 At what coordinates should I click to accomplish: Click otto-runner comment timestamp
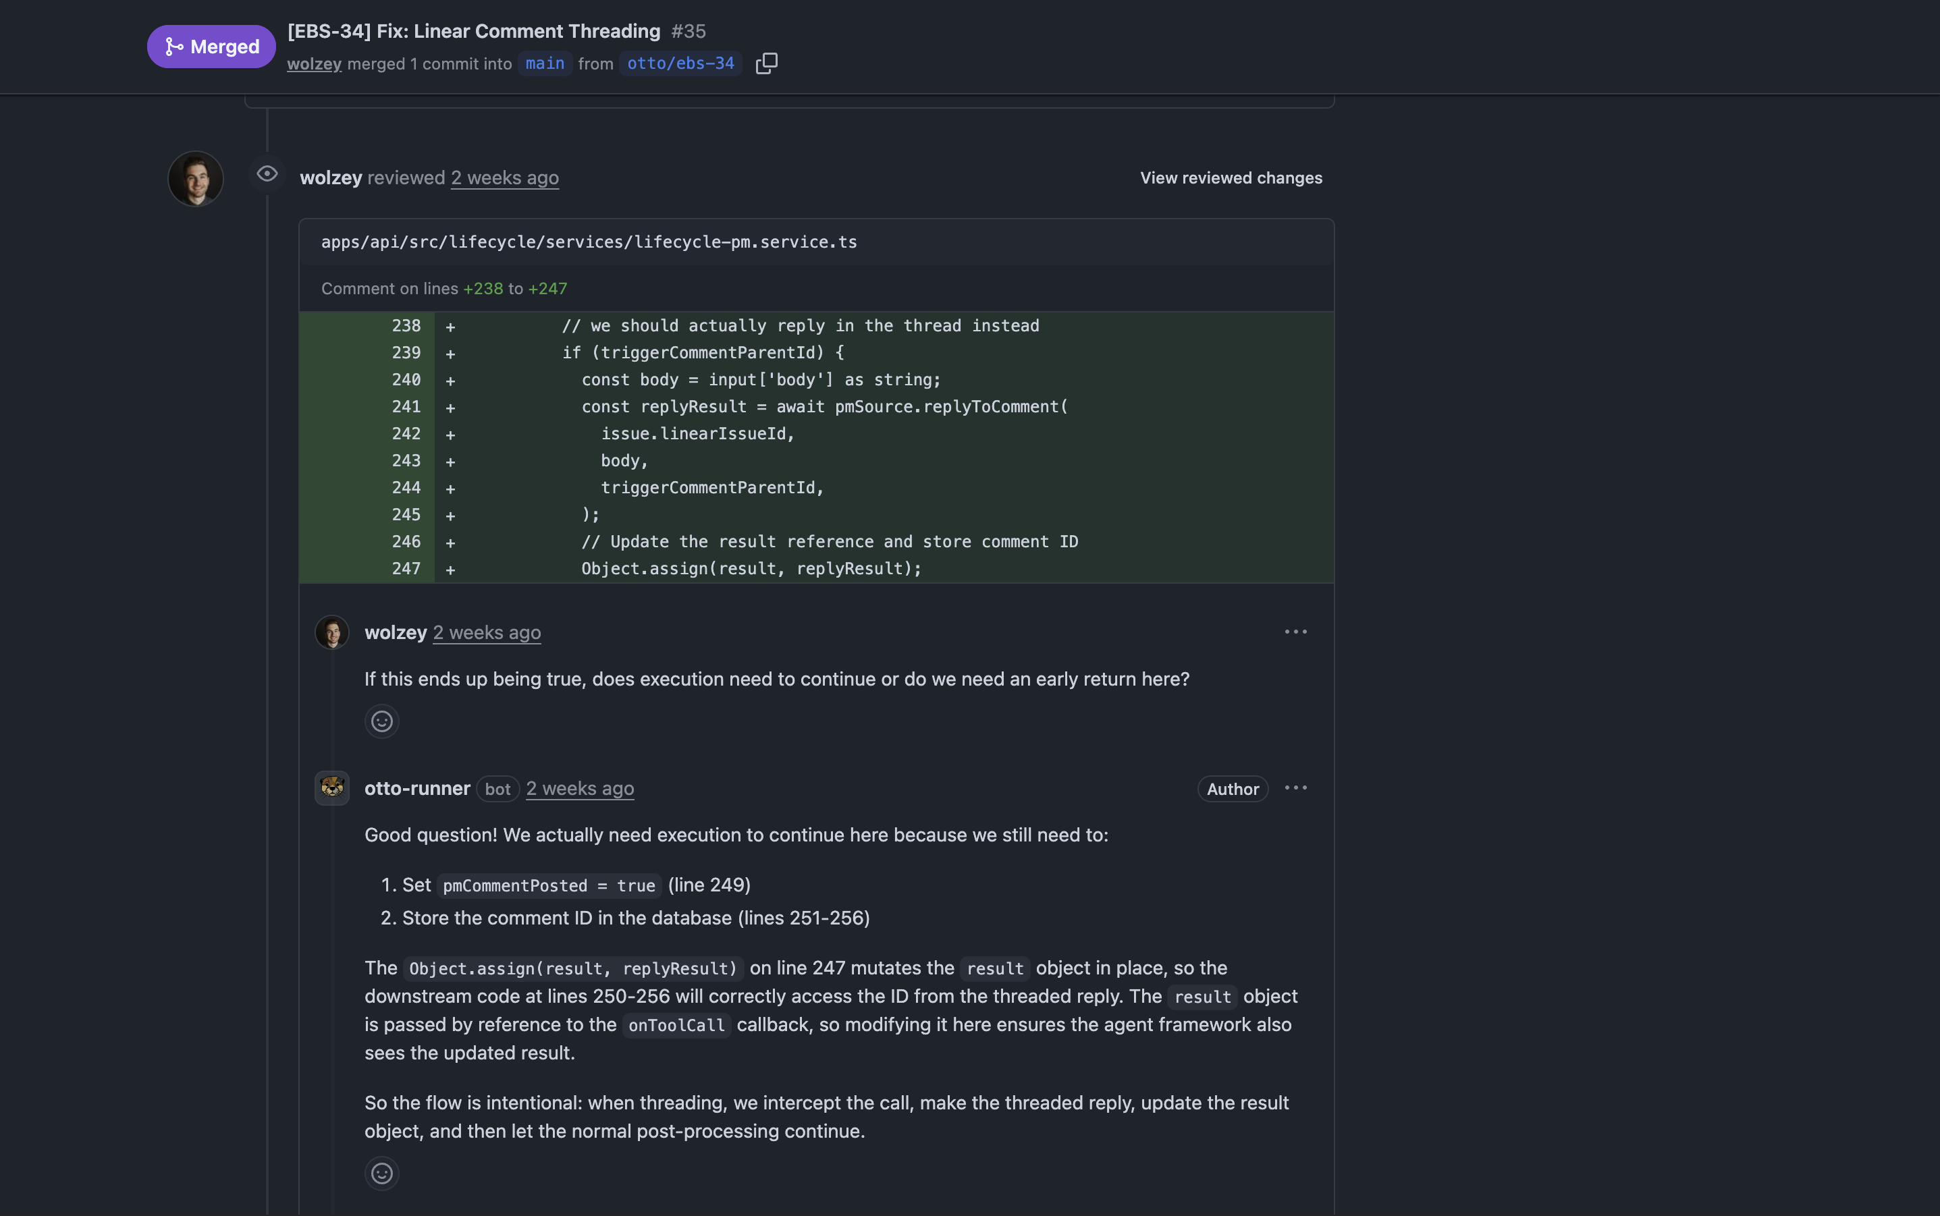point(579,789)
